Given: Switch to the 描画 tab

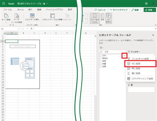Looking at the screenshot, I should (39, 10).
